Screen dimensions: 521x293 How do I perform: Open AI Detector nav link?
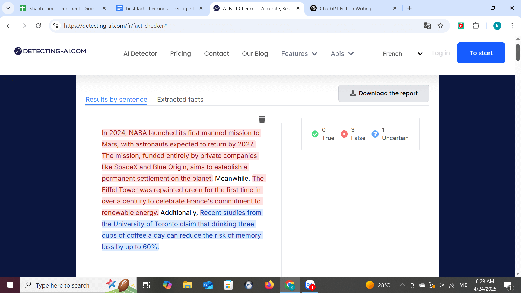(x=140, y=54)
